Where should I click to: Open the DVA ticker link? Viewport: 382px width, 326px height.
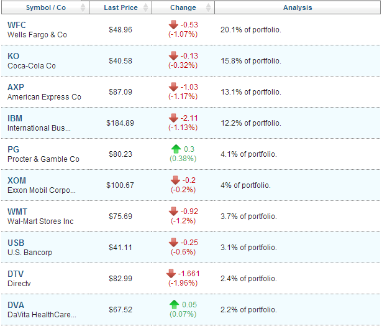(x=16, y=305)
